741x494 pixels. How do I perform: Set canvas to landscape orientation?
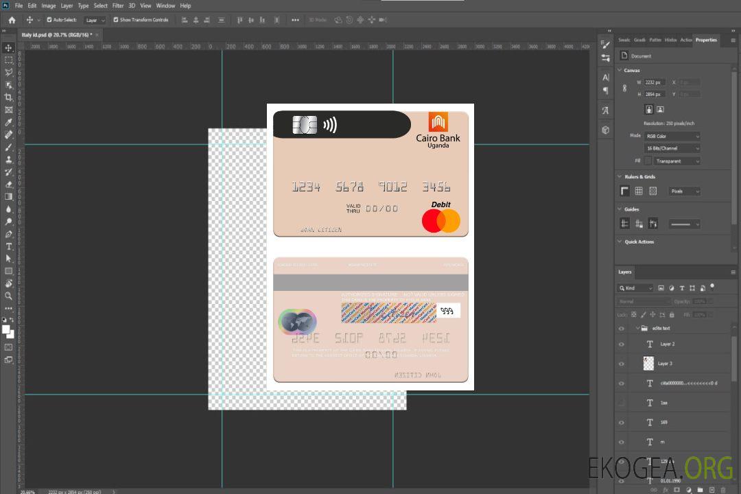point(660,109)
